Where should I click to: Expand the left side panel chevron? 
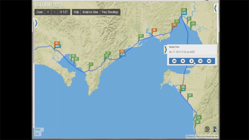coord(36,23)
